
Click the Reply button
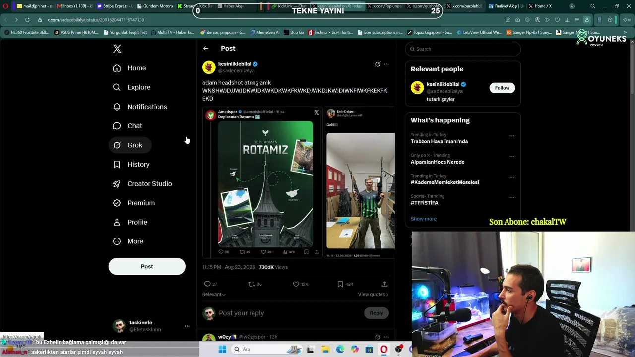click(x=377, y=313)
